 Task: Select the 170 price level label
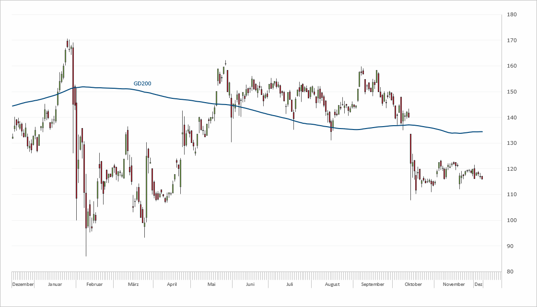pos(512,40)
